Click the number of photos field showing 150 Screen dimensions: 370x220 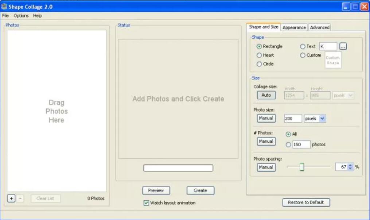tap(301, 144)
